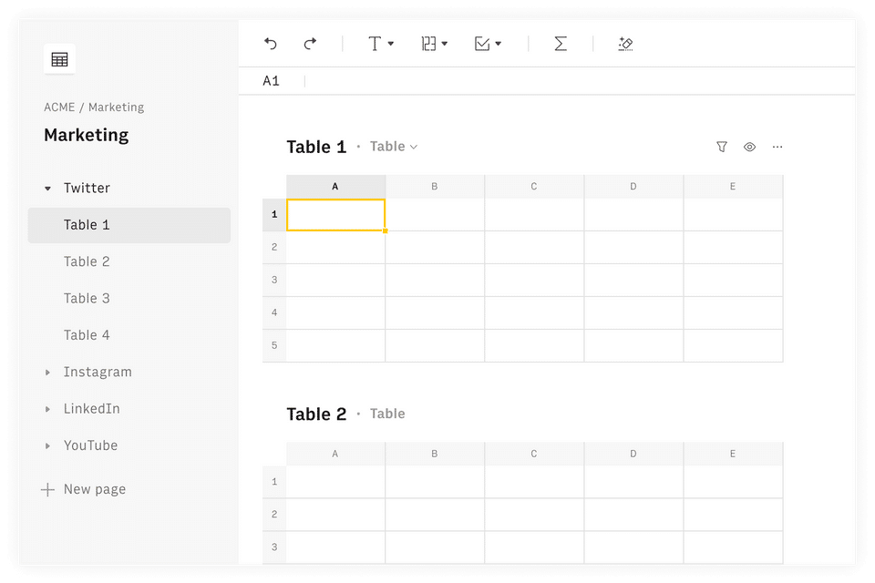Click the undo arrow icon
875x583 pixels.
tap(270, 44)
